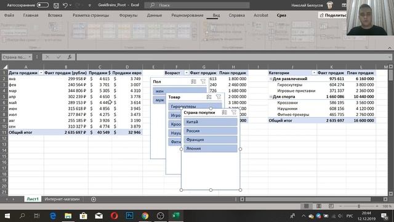Enable multi-select in Страна покупки slicer
The image size is (394, 222).
click(224, 112)
